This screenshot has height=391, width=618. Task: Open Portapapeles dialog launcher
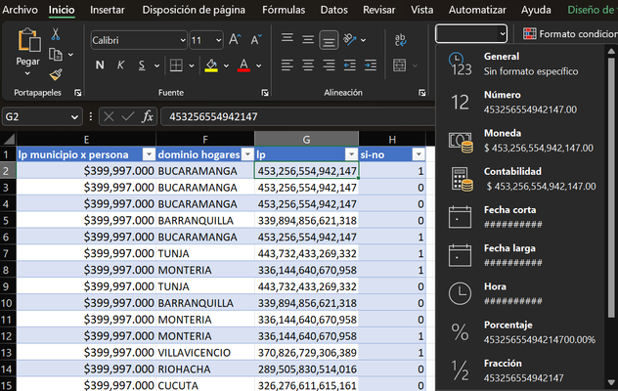pos(77,93)
